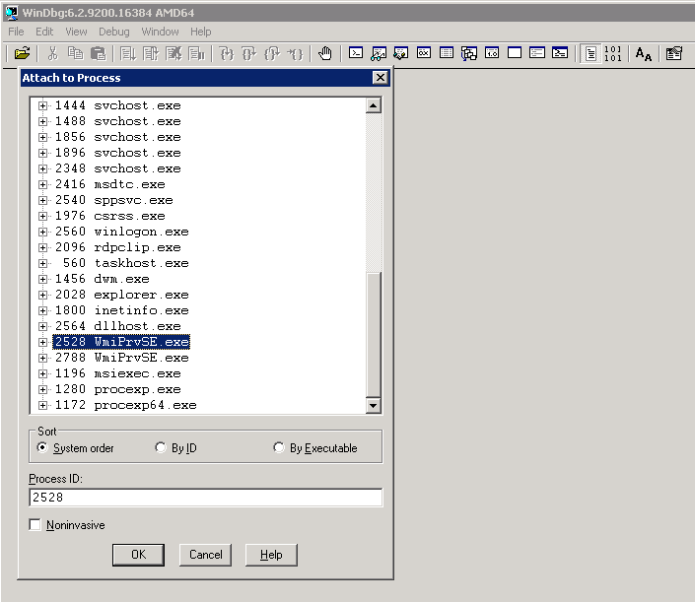Click the Stop Debugging toolbar icon
Image resolution: width=695 pixels, height=602 pixels.
coord(174,53)
